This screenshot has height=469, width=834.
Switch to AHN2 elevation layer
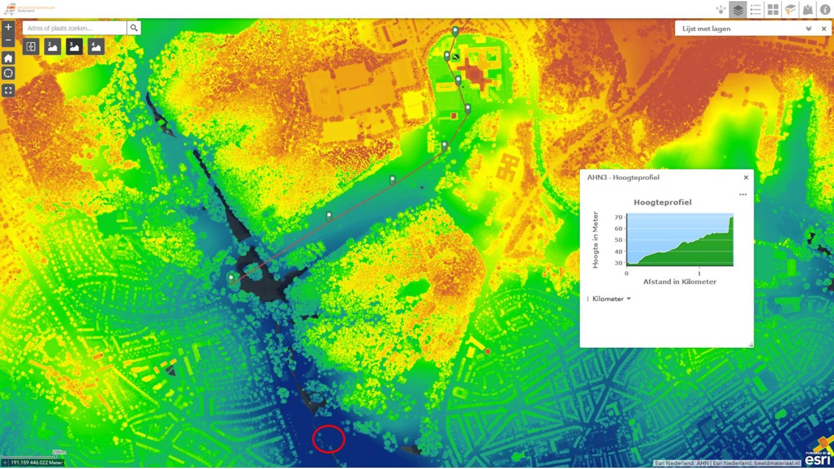click(x=53, y=46)
